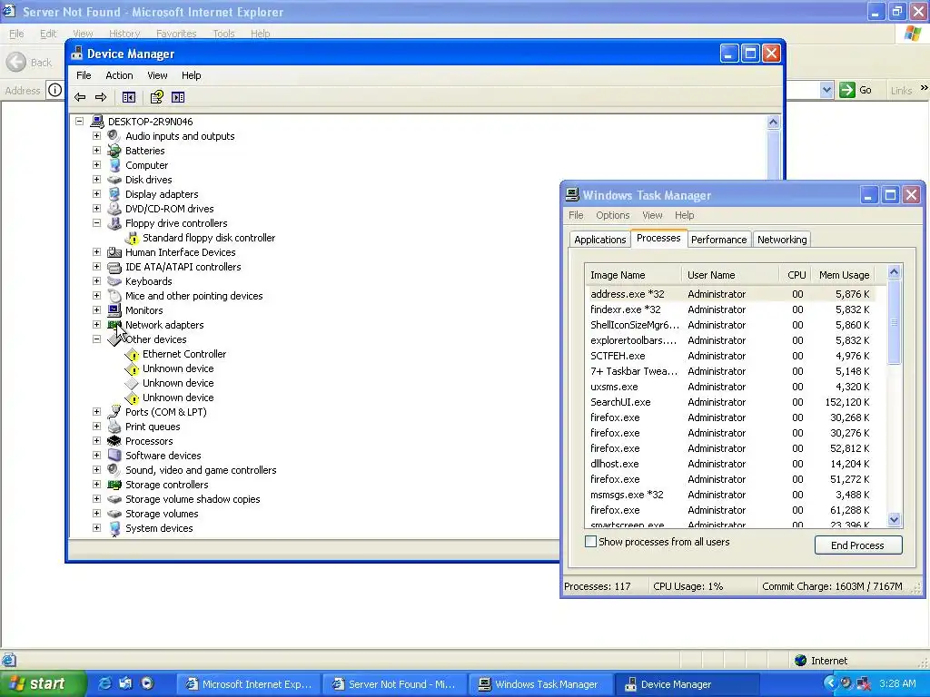
Task: Click the Display adapters icon
Action: [x=114, y=194]
